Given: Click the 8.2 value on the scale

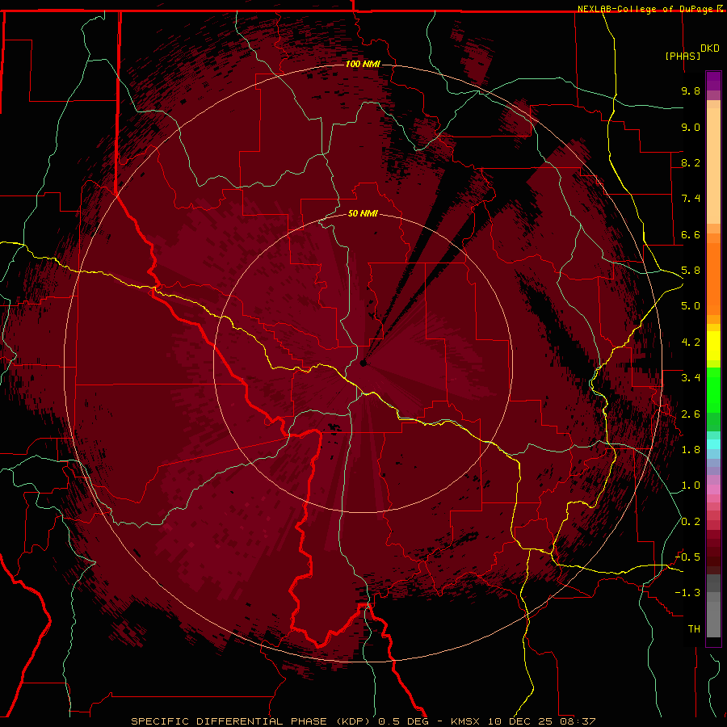Looking at the screenshot, I should (x=691, y=162).
